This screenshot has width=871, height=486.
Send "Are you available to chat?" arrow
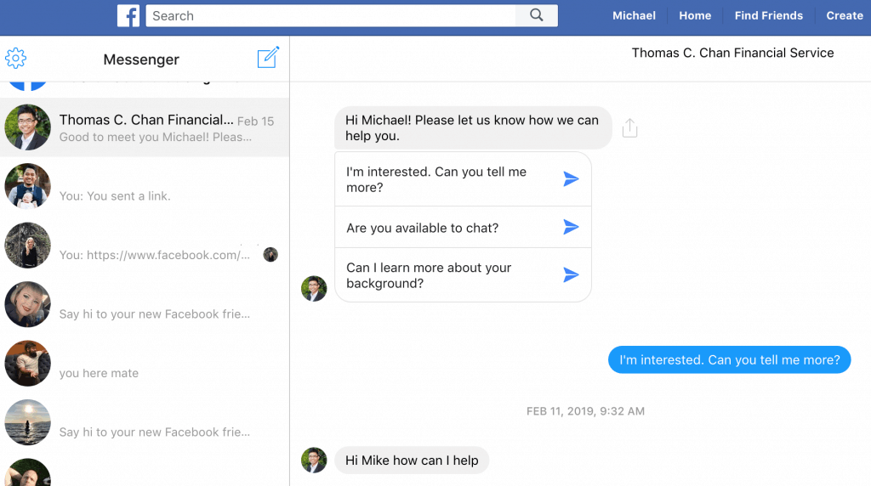click(571, 227)
